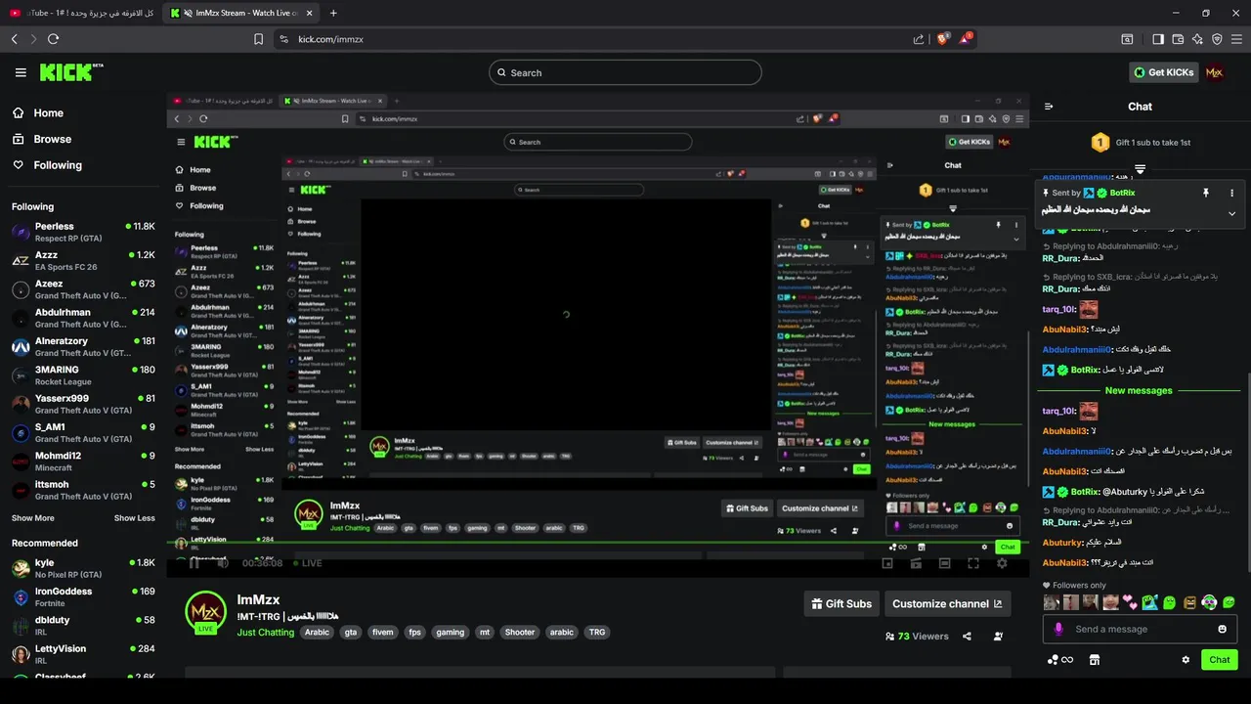Toggle theater mode in player

point(945,563)
